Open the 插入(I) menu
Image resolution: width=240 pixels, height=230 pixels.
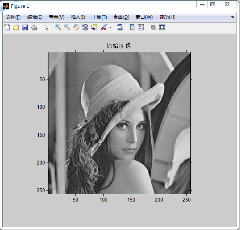tap(78, 17)
